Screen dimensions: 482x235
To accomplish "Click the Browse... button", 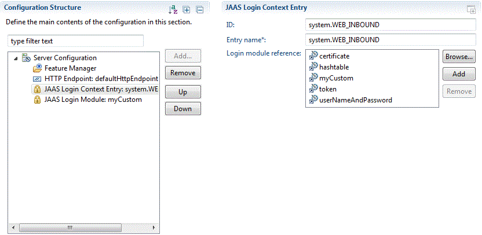I will tap(459, 57).
